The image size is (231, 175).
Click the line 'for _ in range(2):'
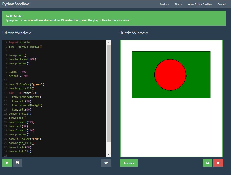click(23, 93)
